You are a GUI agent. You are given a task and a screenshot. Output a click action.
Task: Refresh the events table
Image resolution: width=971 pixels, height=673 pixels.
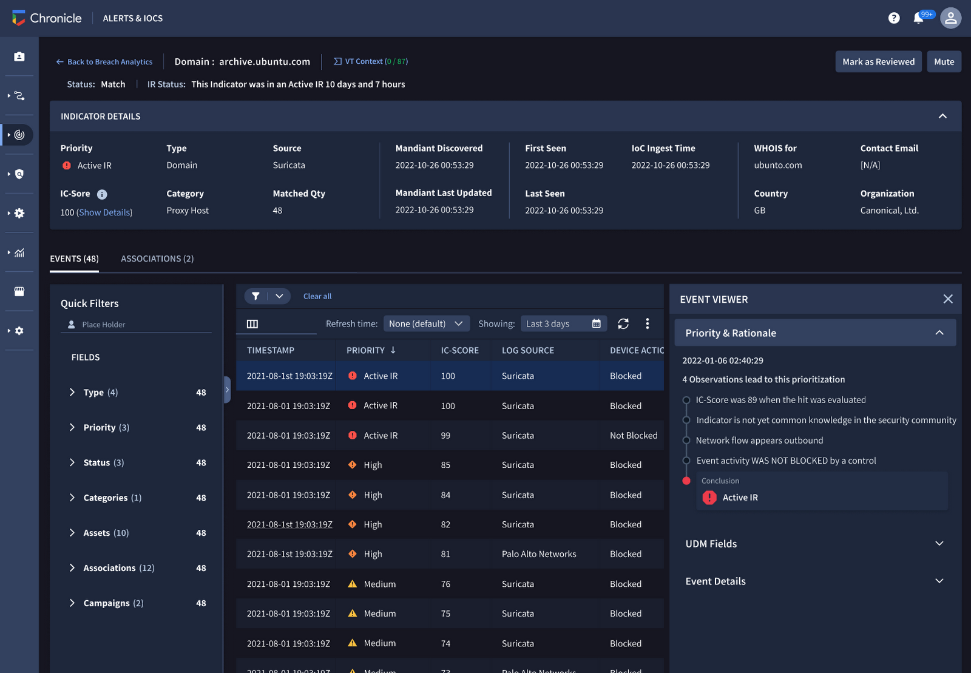point(623,323)
